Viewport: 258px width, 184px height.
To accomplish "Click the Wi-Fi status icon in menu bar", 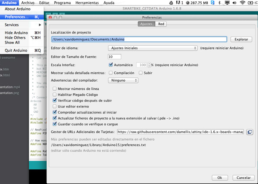I will (243, 3).
